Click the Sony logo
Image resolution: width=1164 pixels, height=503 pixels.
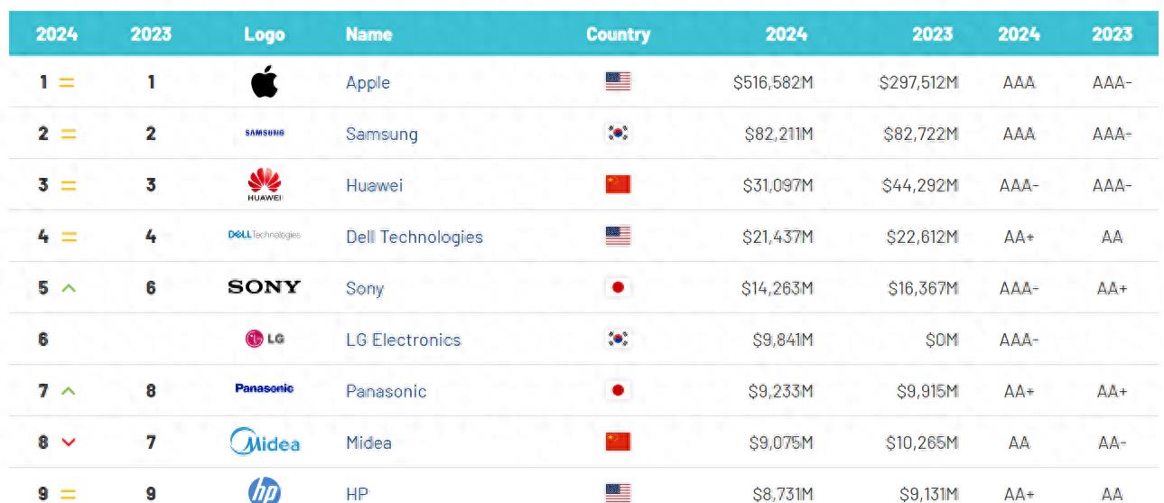pos(265,287)
